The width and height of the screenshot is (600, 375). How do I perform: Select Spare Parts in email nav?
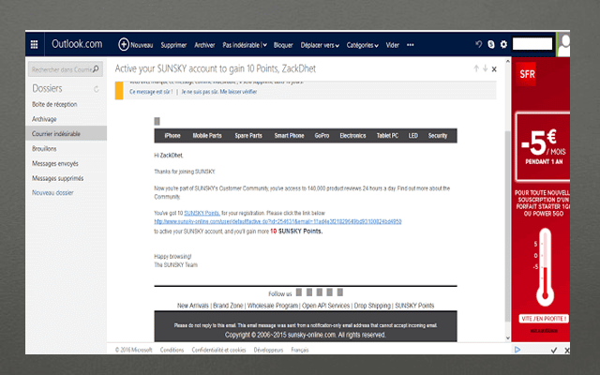click(x=248, y=135)
